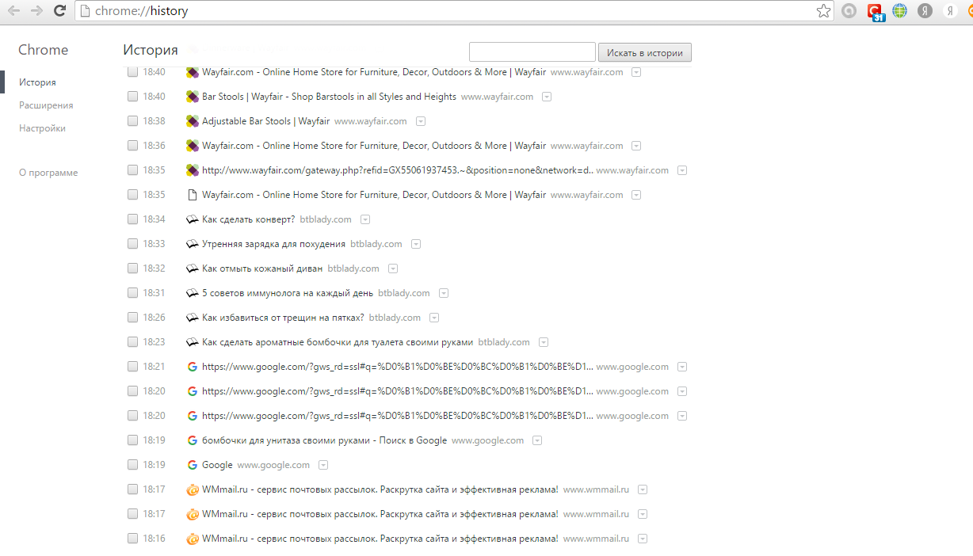Viewport: 973px width, 556px height.
Task: Go to Настройки in the sidebar
Action: (x=42, y=128)
